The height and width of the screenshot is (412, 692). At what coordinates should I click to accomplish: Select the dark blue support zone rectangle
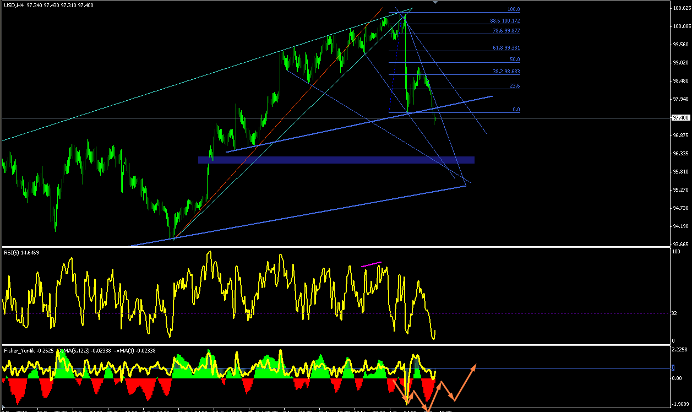click(x=336, y=160)
